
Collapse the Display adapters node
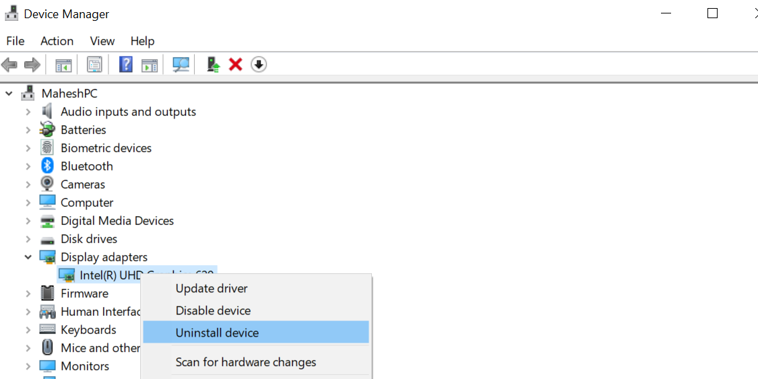(28, 257)
